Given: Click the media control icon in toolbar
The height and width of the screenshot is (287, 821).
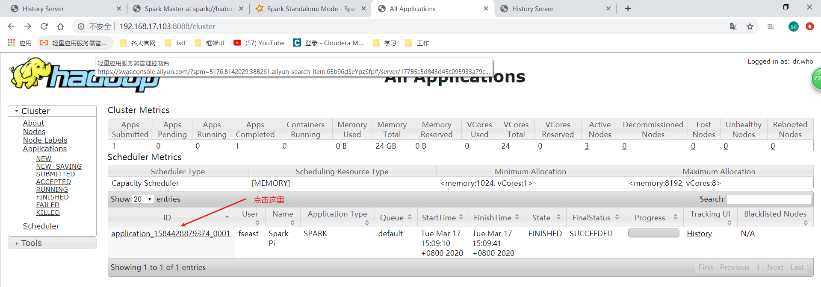Looking at the screenshot, I should click(771, 26).
